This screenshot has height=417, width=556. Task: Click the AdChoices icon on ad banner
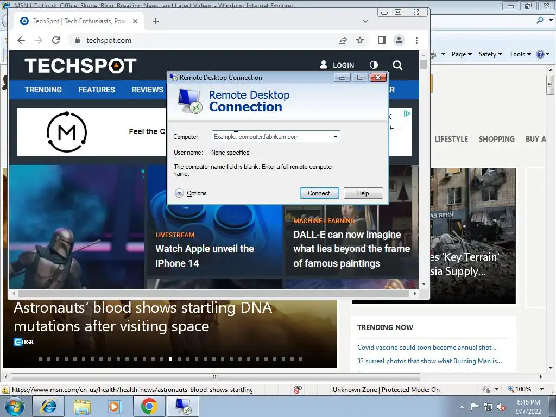(x=407, y=113)
